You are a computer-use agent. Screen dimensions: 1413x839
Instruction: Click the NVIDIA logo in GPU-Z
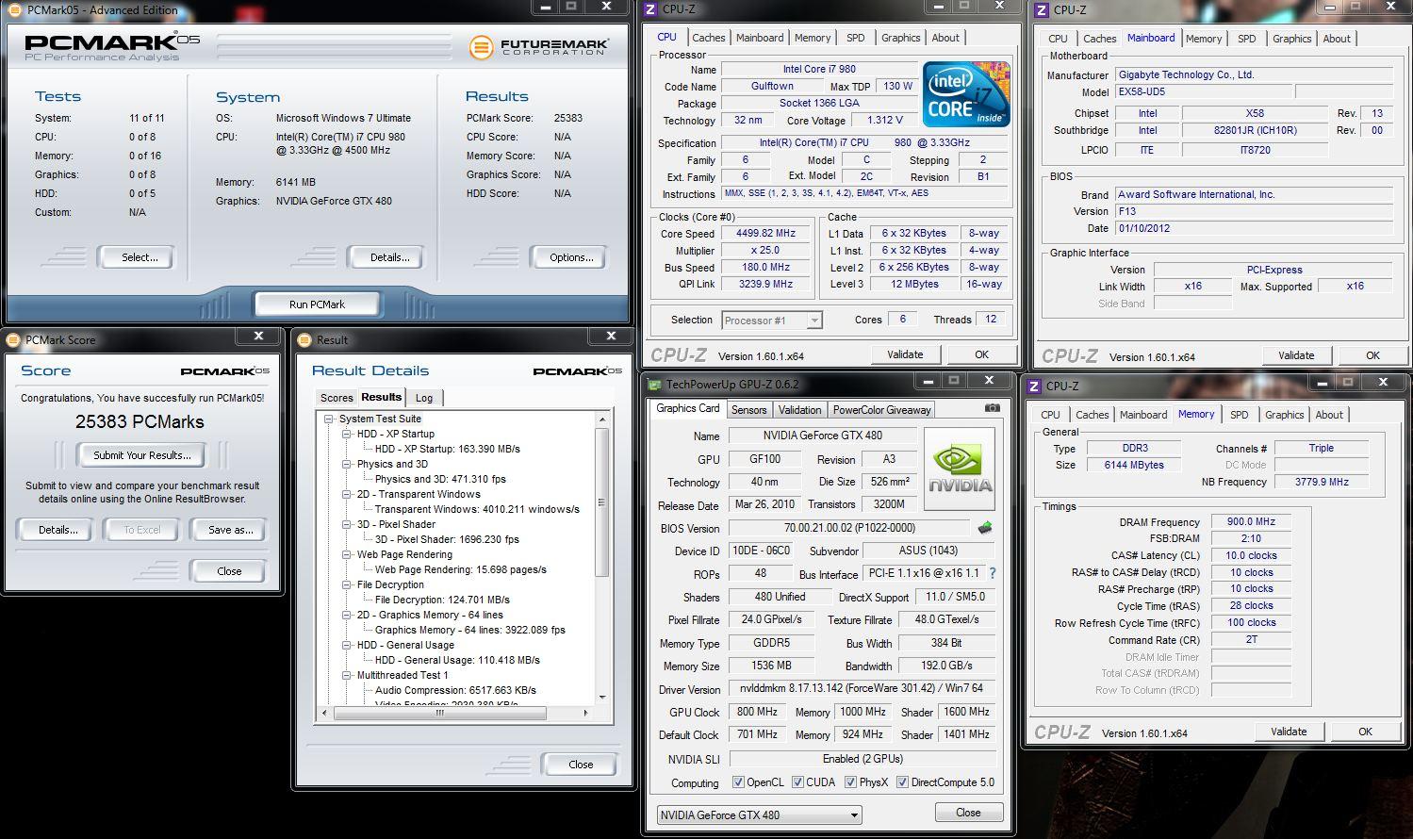[960, 469]
